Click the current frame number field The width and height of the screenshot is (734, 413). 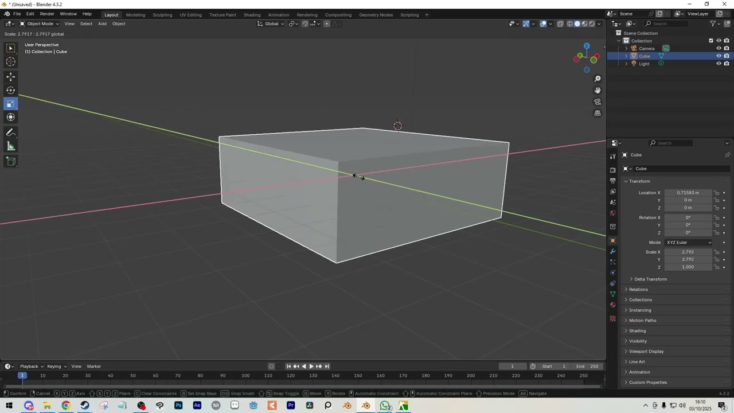coord(513,366)
